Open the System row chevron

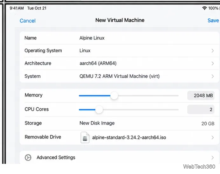click(213, 76)
